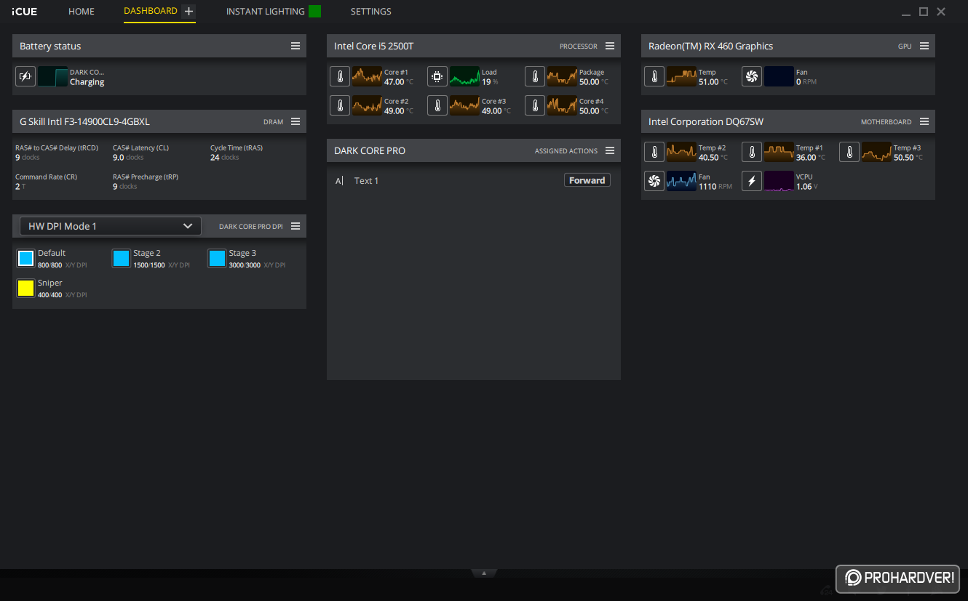Click the Core #1 thermometer icon

(x=340, y=76)
